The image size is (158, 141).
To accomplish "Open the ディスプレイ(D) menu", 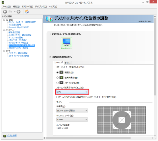I will coord(41,7).
